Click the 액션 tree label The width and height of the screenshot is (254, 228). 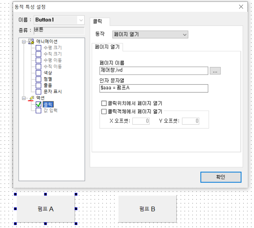(x=40, y=98)
